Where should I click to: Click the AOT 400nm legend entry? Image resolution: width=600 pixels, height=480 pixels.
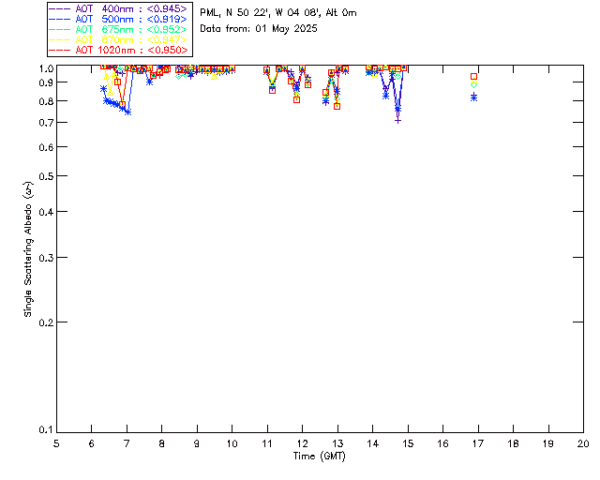tap(118, 8)
